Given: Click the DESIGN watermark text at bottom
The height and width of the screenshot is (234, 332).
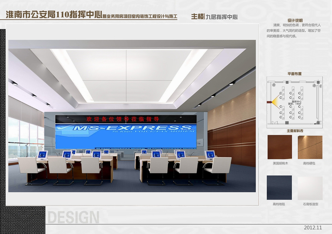Looking at the screenshot, I should (73, 217).
